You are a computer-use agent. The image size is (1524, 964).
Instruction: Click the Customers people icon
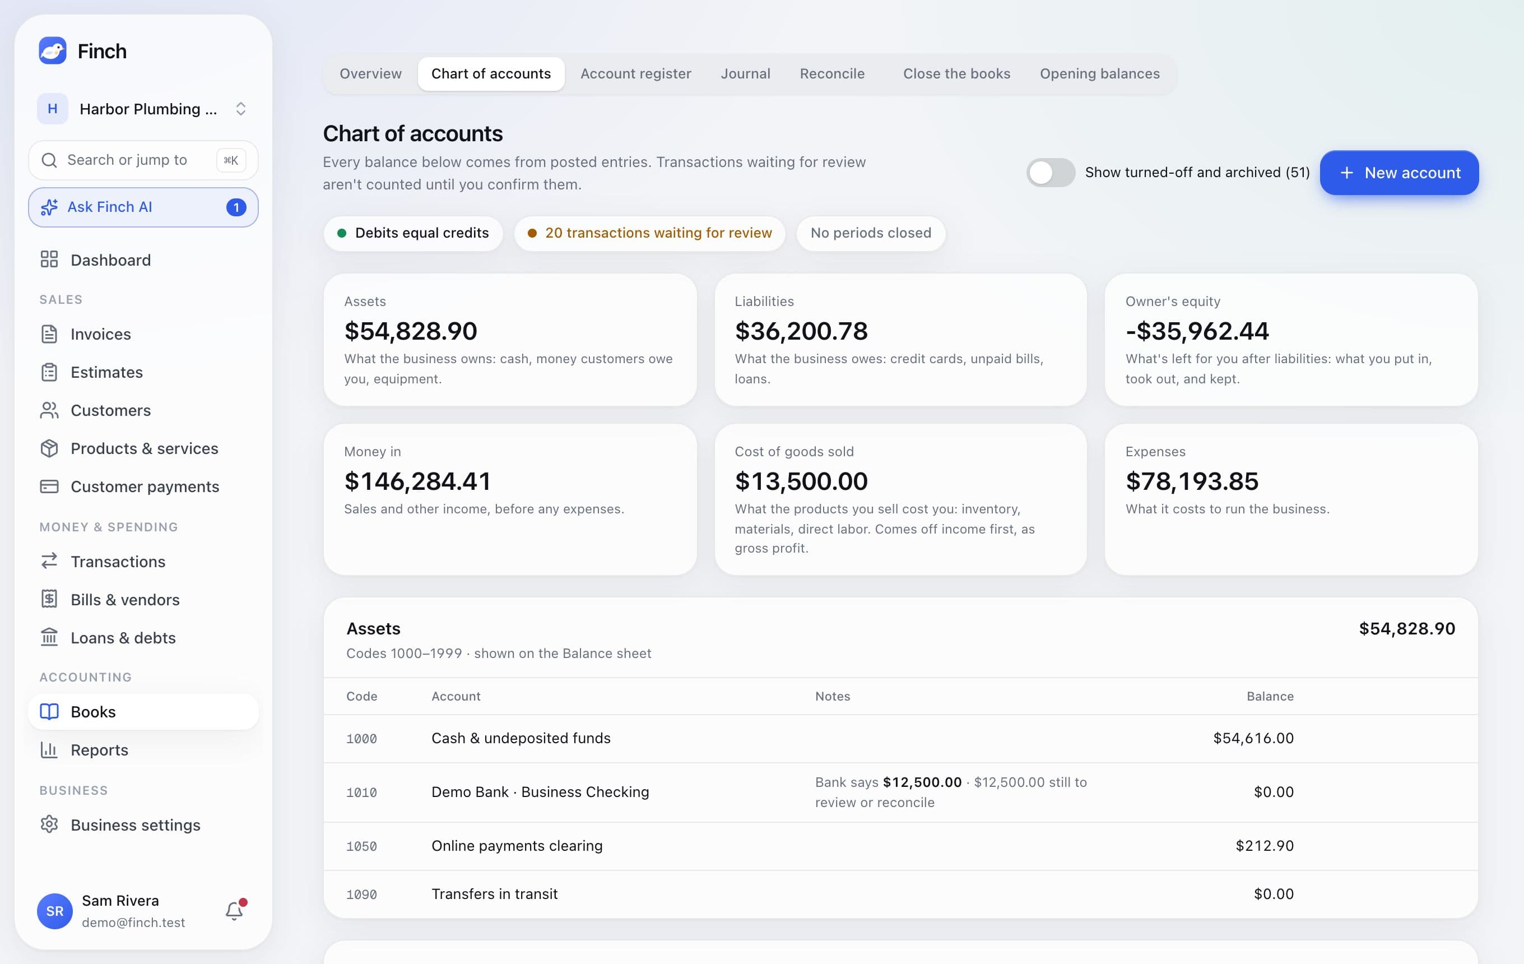click(49, 410)
